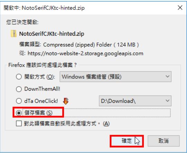Viewport: 187px width, 153px height.
Task: Cancel with the 取消 button
Action: point(163,141)
